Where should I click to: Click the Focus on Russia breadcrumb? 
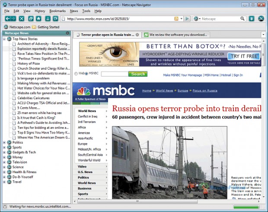tap(205, 90)
